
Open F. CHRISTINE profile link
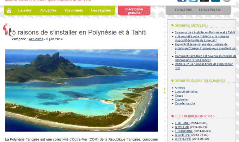pyautogui.click(x=184, y=131)
